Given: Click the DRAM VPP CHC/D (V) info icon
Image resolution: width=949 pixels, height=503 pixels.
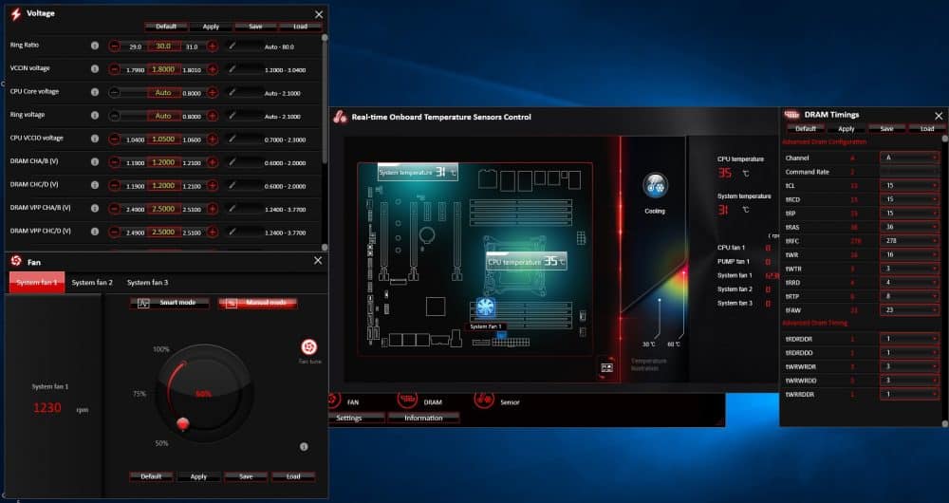Looking at the screenshot, I should [x=94, y=232].
